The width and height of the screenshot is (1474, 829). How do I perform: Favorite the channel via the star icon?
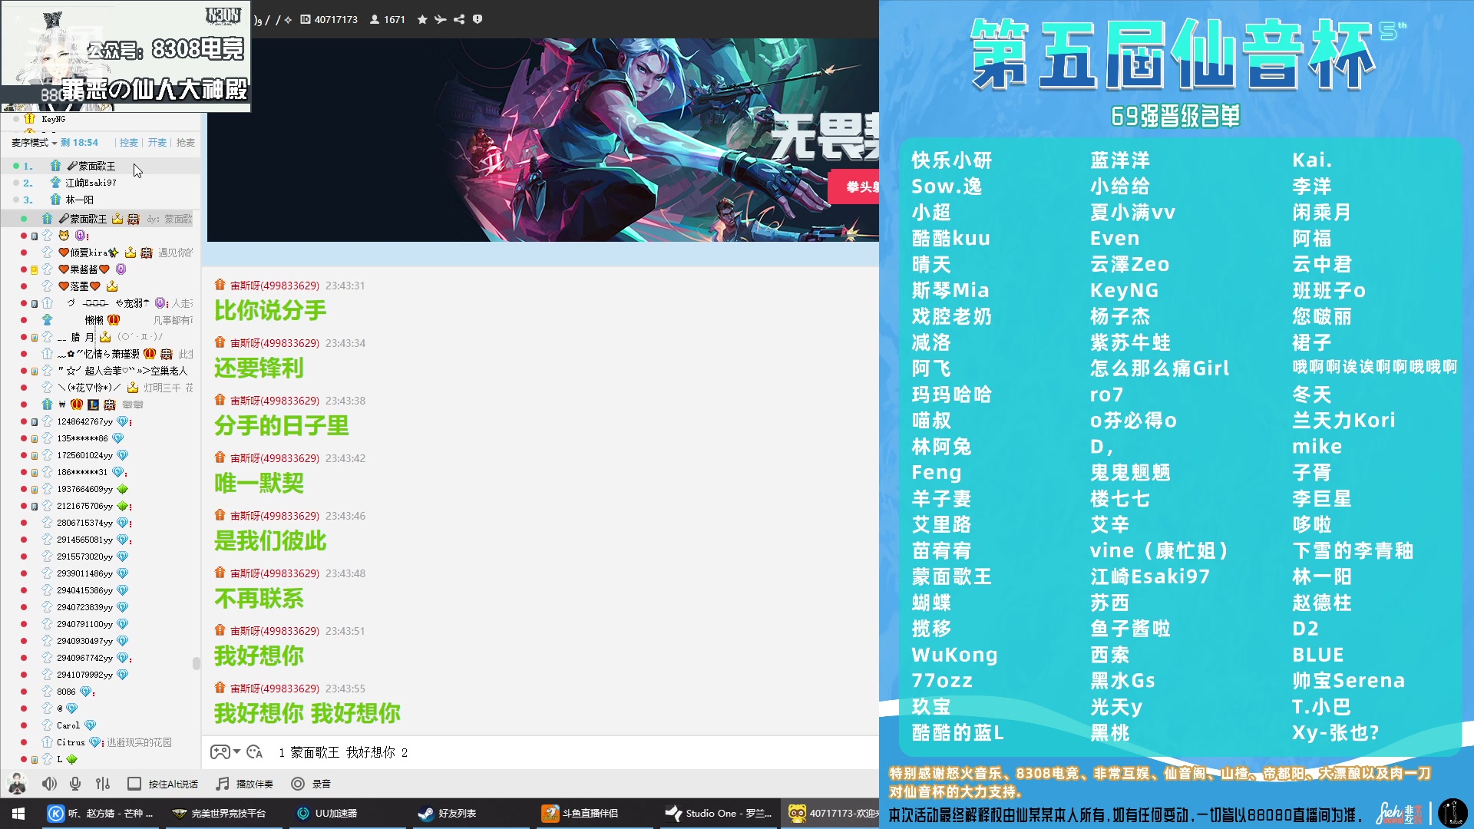(421, 20)
